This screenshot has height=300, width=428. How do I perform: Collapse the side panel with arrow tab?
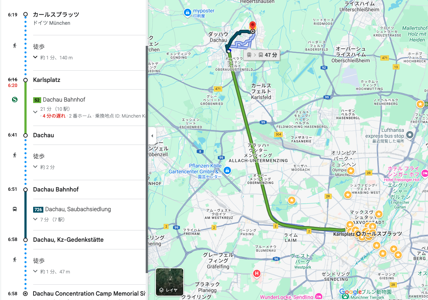coord(152,135)
